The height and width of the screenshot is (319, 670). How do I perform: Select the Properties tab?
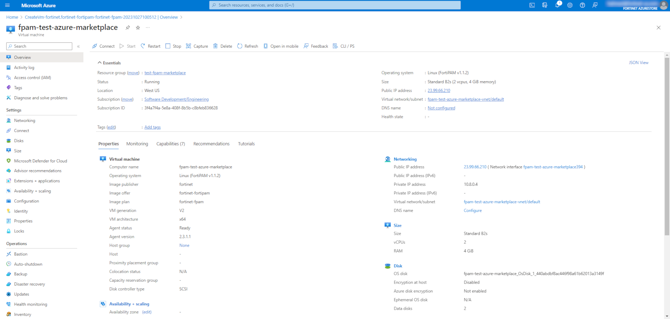click(x=109, y=144)
